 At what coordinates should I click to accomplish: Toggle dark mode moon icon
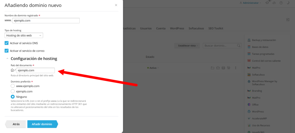(288, 3)
